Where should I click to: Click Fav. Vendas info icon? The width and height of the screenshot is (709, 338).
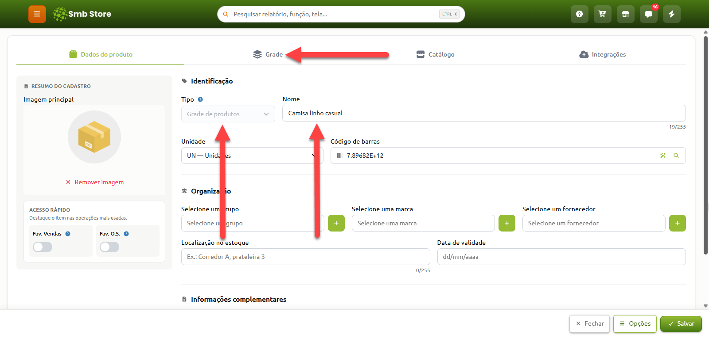tap(68, 234)
